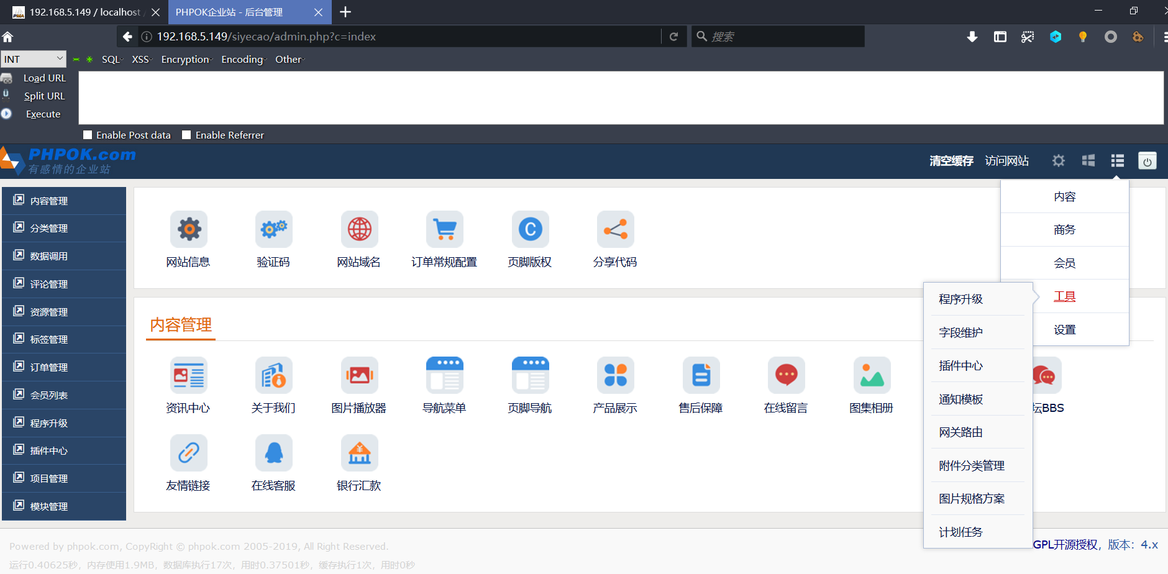
Task: Open the 在线留言 chat bubble icon
Action: pyautogui.click(x=787, y=375)
